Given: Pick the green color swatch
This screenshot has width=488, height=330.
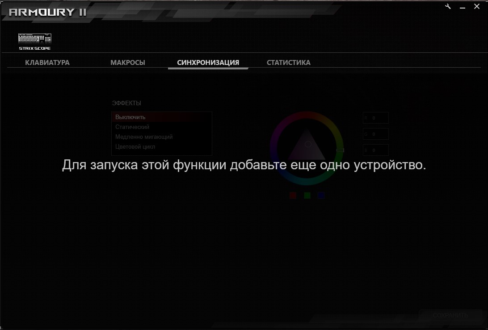Looking at the screenshot, I should click(x=307, y=195).
